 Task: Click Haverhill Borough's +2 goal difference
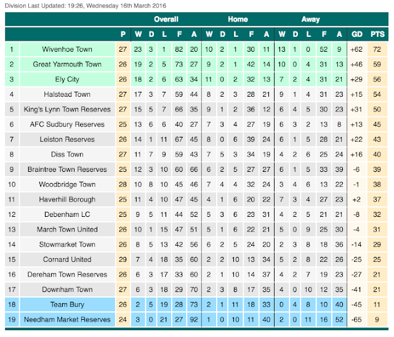356,200
